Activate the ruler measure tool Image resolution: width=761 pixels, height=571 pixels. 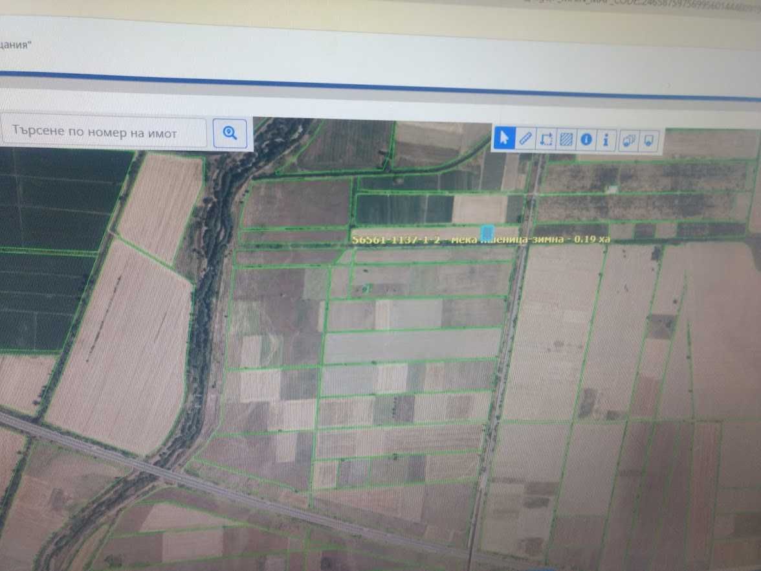[525, 139]
